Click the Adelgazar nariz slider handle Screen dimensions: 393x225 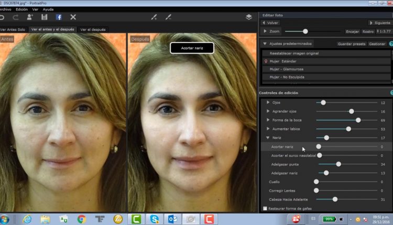[326, 173]
